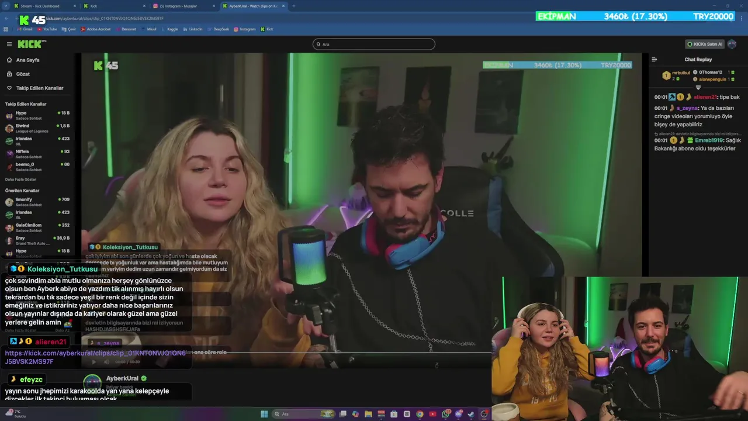Screen dimensions: 748x421
Task: Go back in browser history
Action: tap(6, 18)
